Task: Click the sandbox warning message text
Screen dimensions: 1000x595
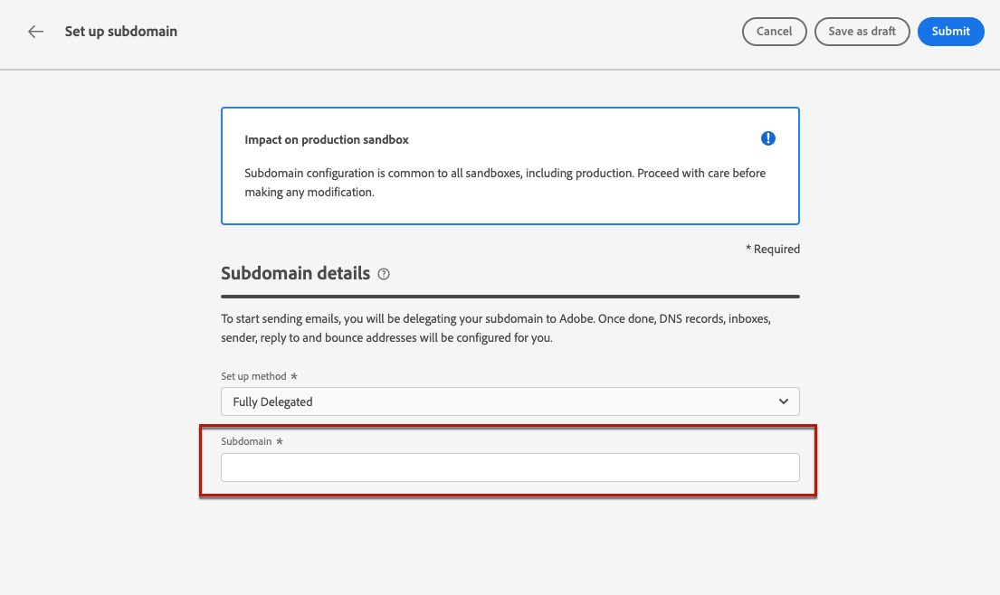Action: tap(505, 183)
